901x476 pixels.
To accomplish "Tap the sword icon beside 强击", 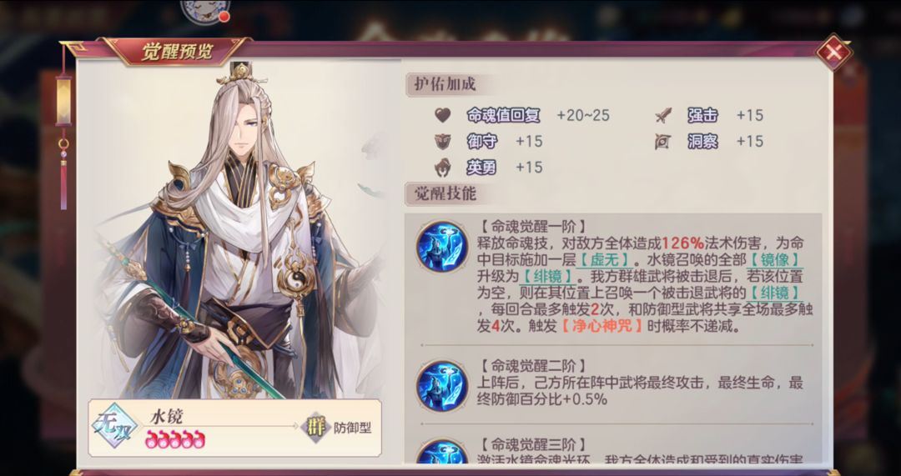I will pyautogui.click(x=662, y=115).
